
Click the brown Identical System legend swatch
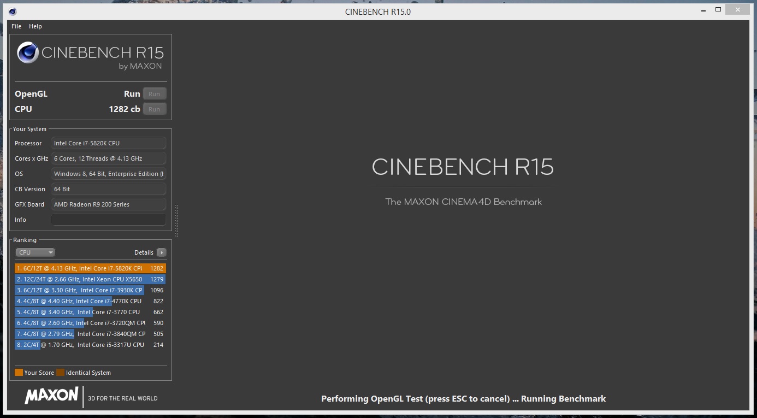60,373
